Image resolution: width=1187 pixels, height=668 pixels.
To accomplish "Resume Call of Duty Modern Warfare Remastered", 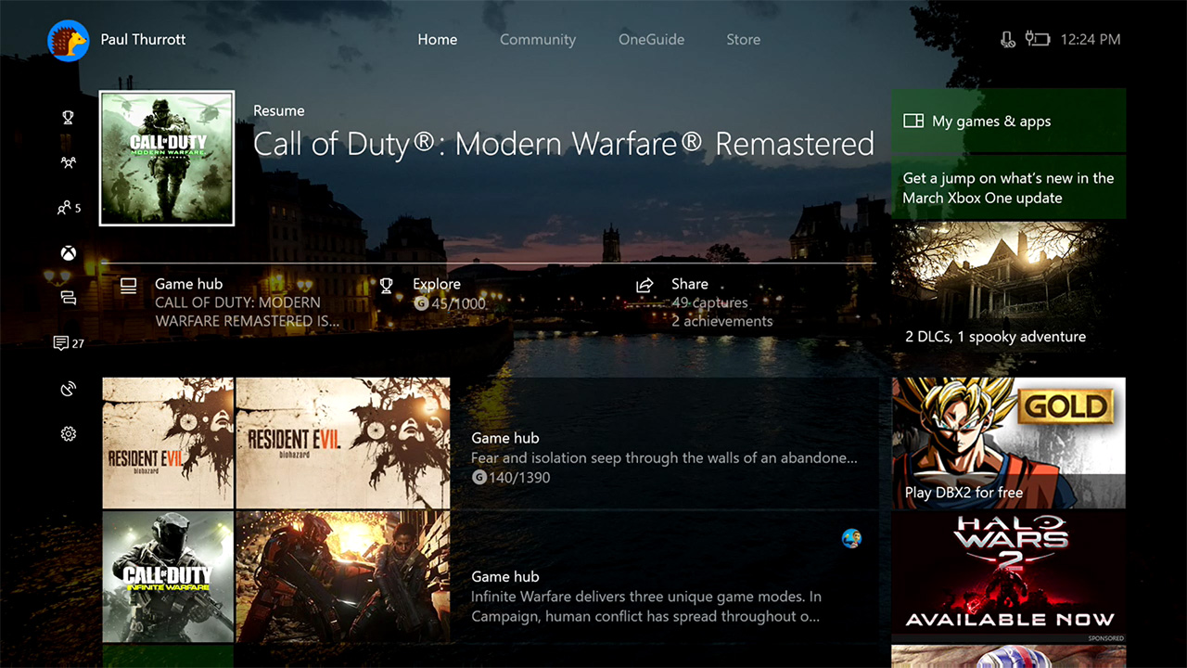I will coord(167,158).
